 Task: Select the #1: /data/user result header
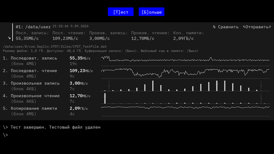point(33,27)
